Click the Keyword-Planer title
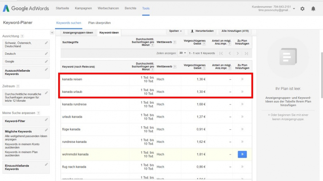Viewport: 323px width, 181px height. 17,23
